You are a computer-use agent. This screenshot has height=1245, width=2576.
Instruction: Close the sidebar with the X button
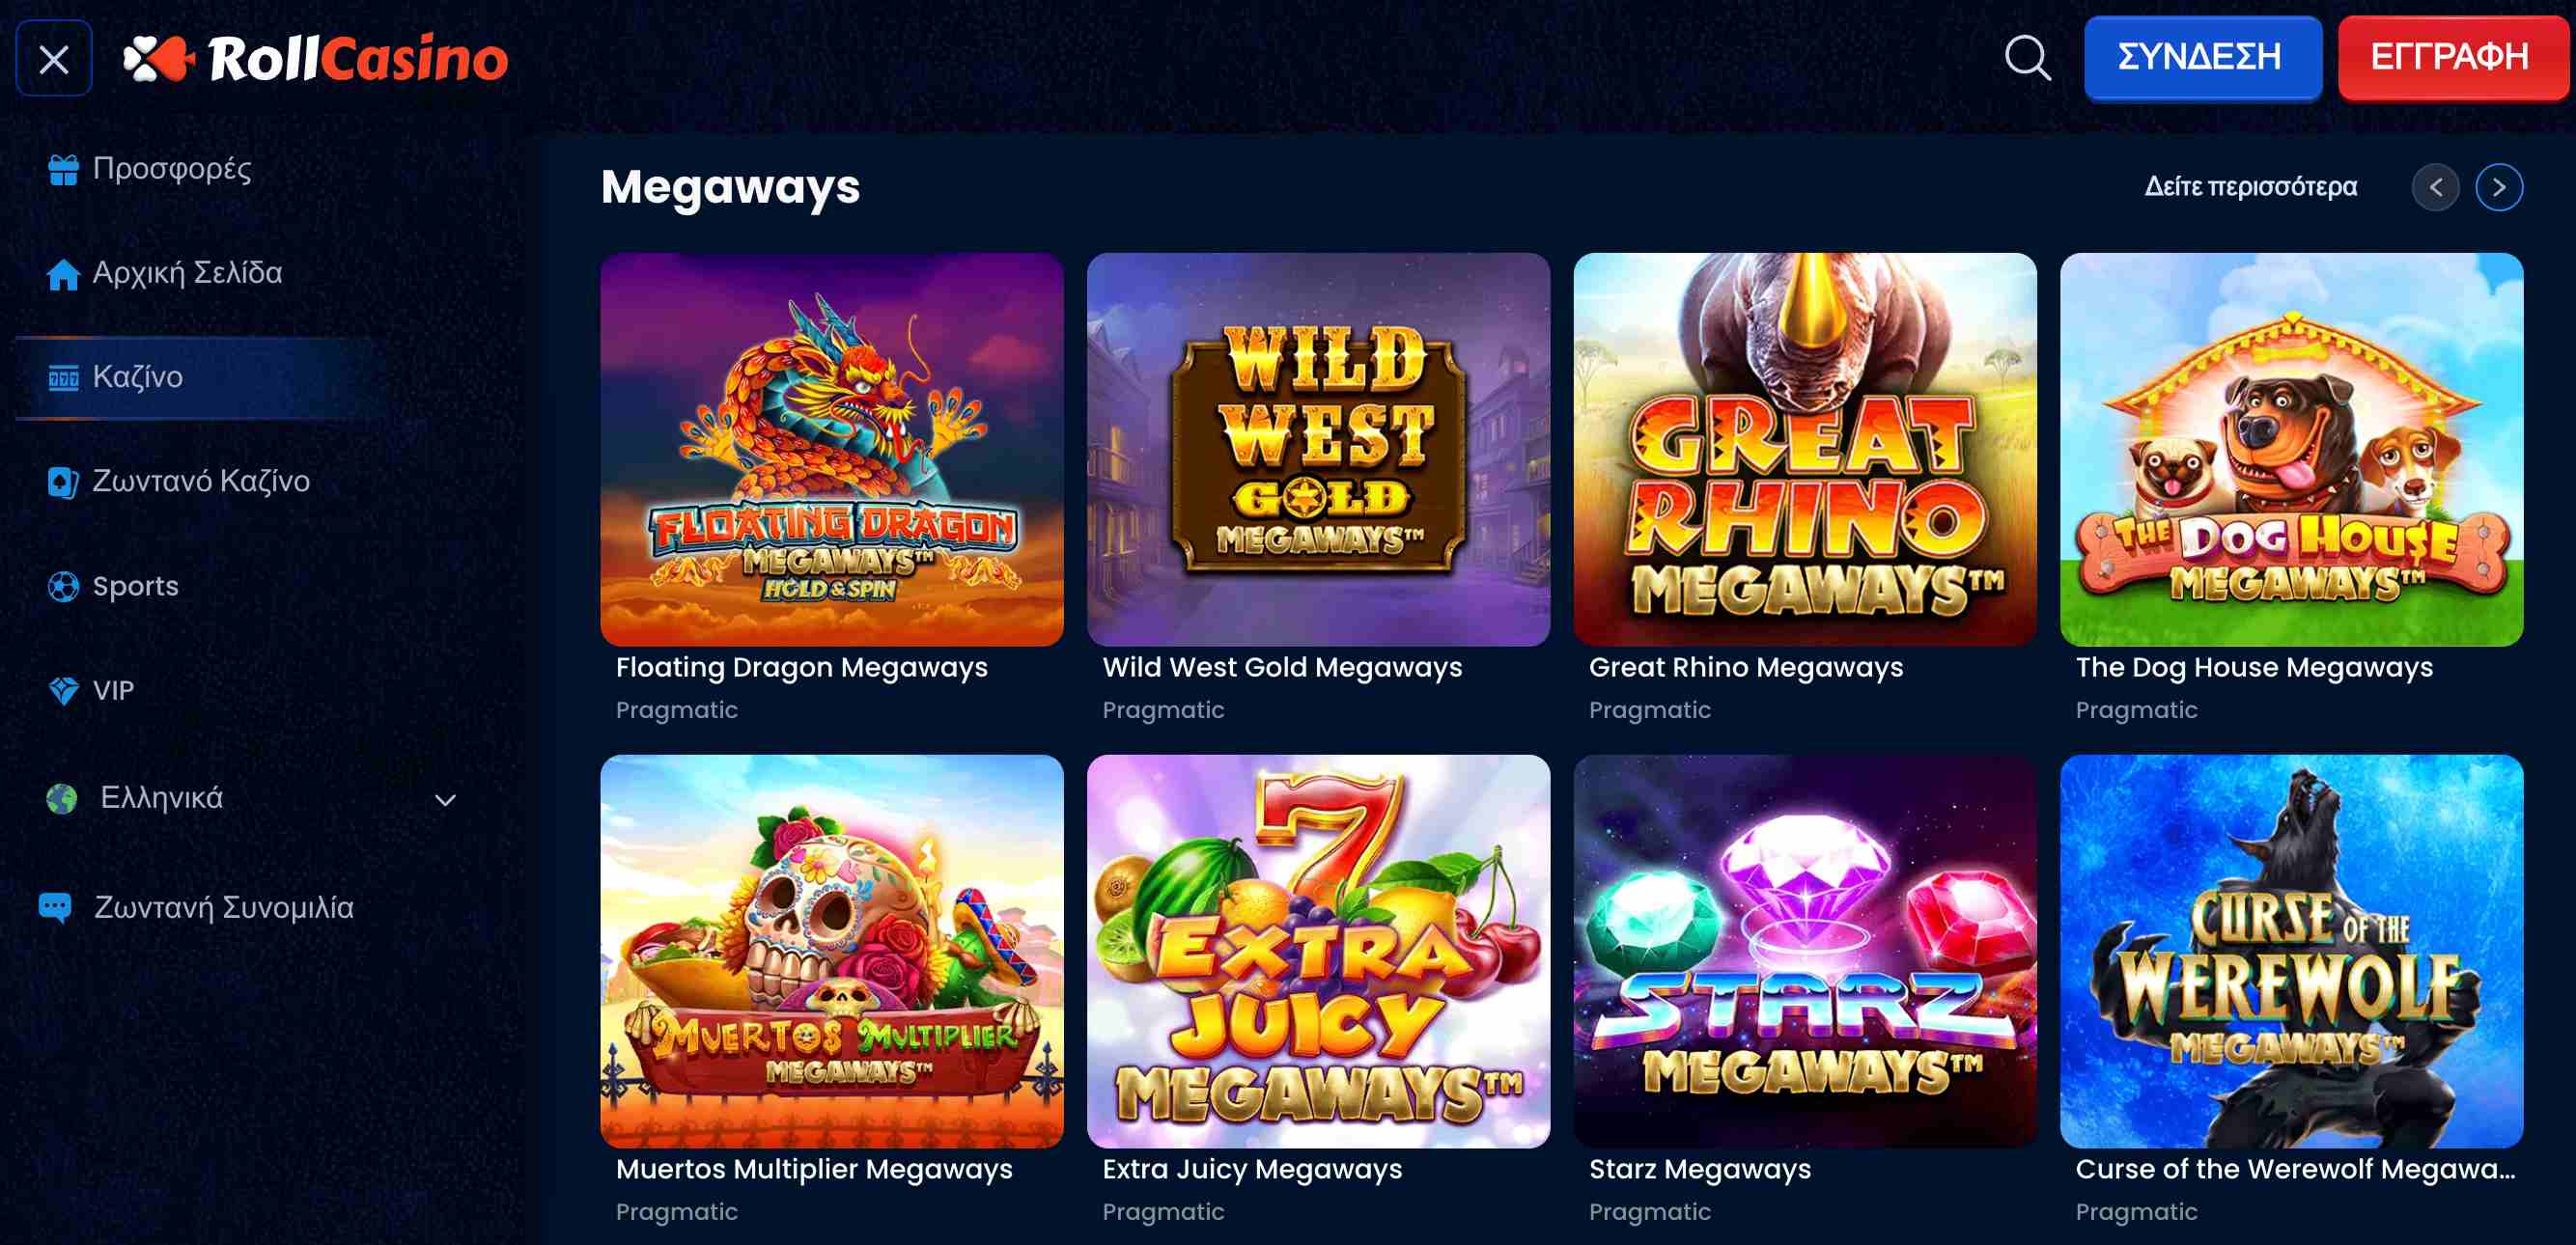coord(54,59)
